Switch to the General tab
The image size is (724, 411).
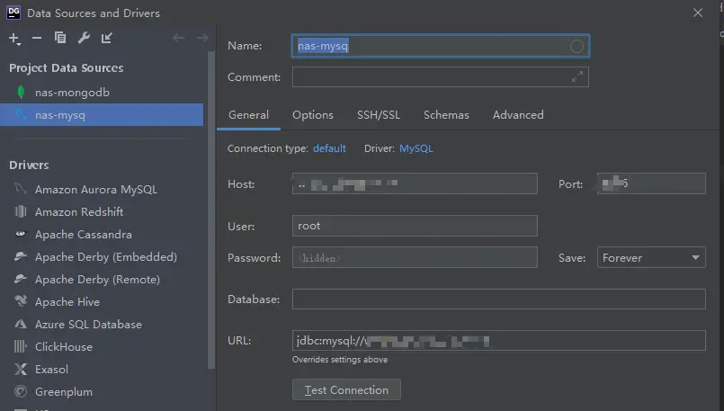248,115
